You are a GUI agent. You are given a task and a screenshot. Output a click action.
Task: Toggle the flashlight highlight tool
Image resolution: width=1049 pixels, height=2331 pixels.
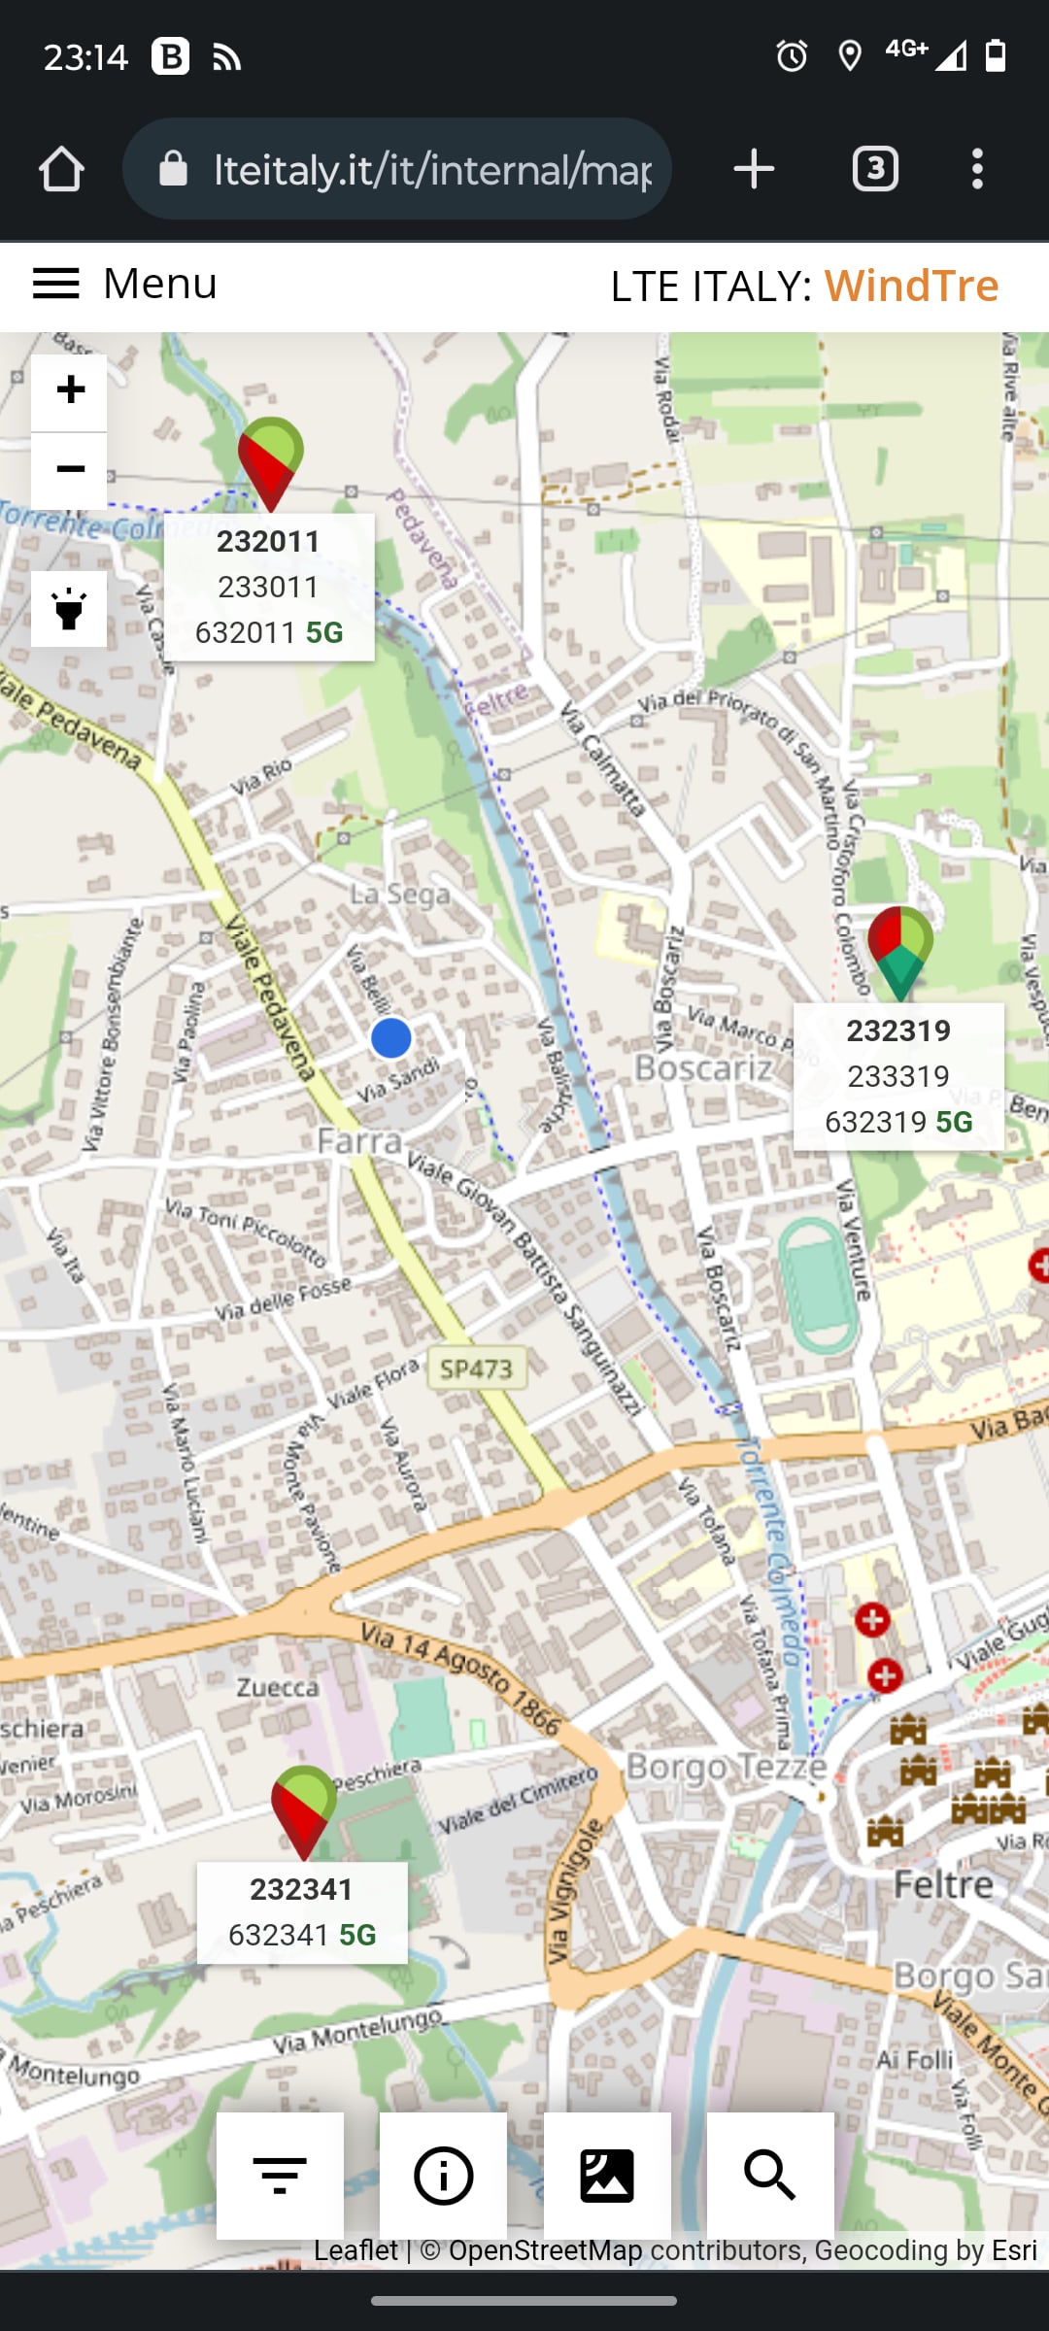pos(69,609)
